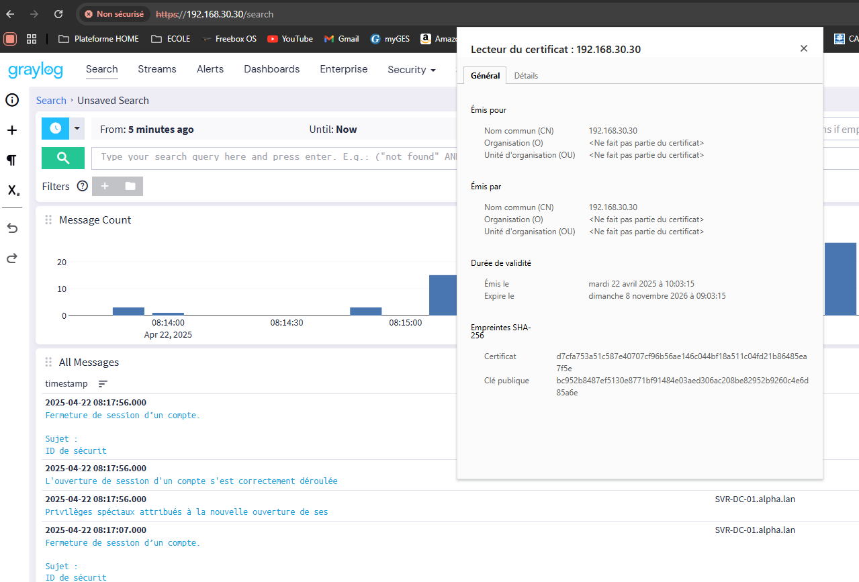Add a filter with the plus button
The width and height of the screenshot is (859, 582).
(105, 186)
